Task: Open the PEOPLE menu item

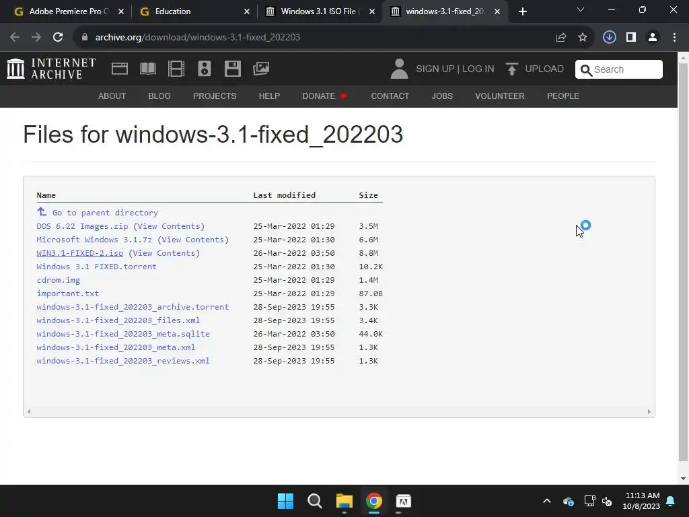Action: [563, 96]
